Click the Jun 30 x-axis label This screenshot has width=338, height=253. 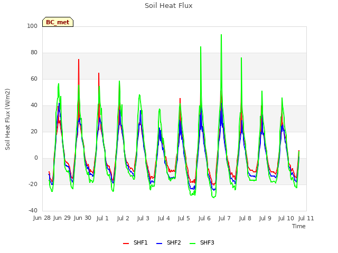[x=82, y=218]
